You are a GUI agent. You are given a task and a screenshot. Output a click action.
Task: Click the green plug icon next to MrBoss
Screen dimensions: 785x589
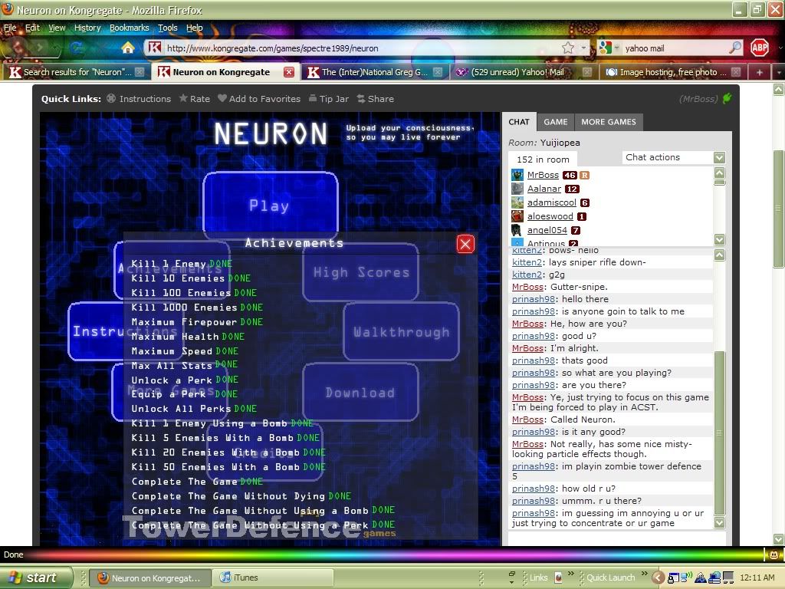727,98
